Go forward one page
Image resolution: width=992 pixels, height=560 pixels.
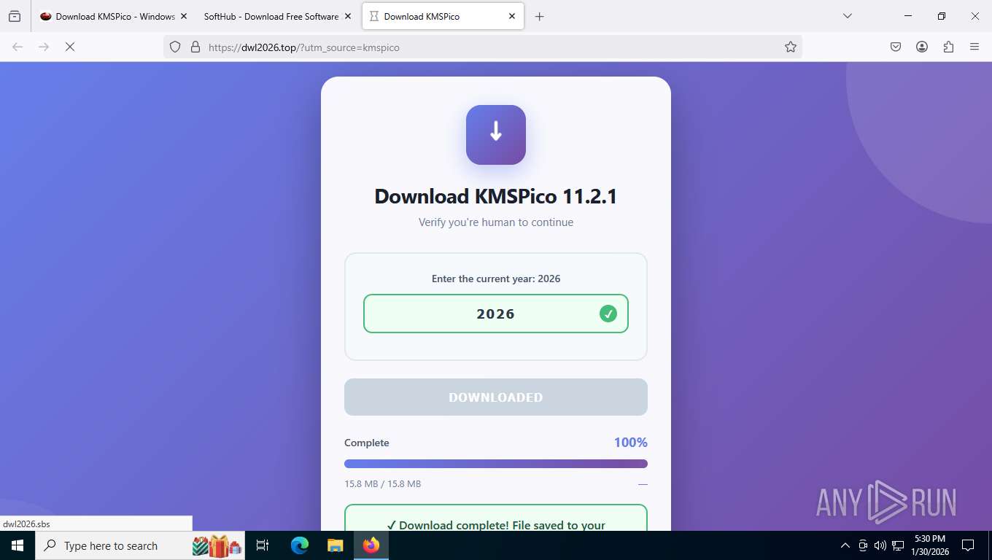tap(44, 47)
